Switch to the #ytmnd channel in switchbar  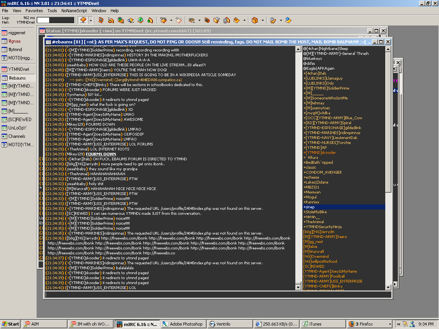pyautogui.click(x=15, y=50)
